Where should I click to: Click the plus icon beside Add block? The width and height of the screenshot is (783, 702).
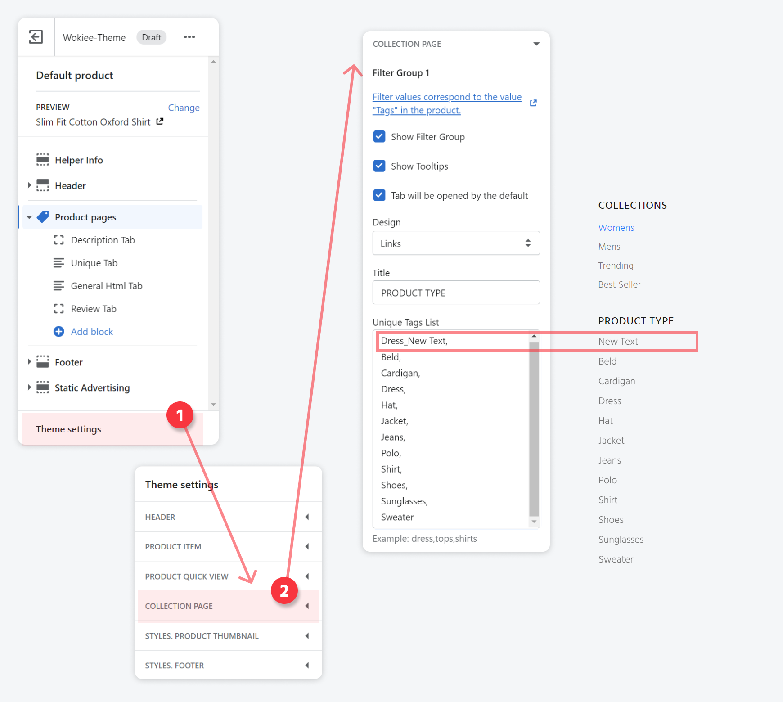59,332
